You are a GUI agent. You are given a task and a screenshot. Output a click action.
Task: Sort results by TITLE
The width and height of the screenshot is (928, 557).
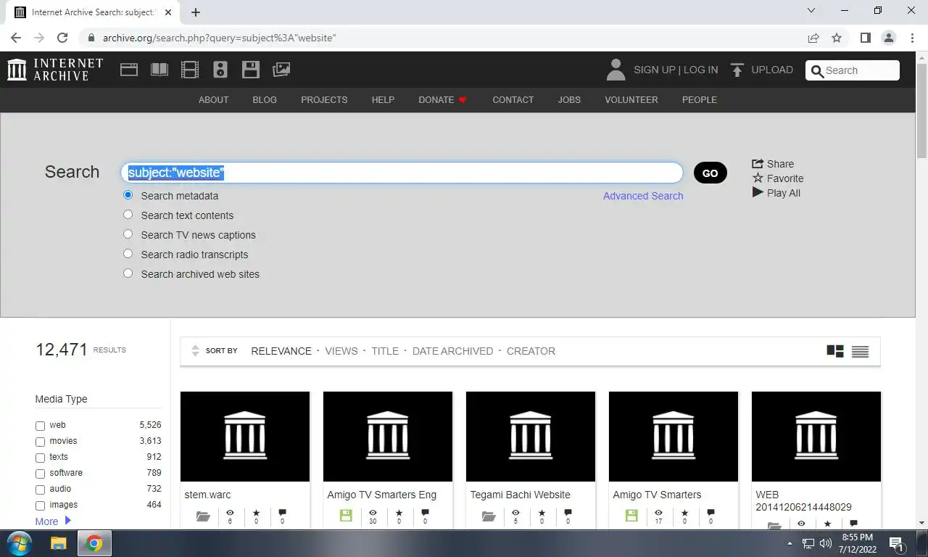tap(385, 351)
